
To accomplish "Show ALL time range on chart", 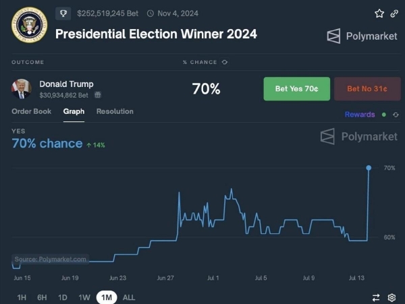I will (128, 297).
